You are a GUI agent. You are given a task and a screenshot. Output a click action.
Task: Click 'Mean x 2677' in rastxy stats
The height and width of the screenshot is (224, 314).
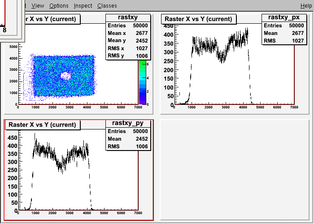coord(128,33)
